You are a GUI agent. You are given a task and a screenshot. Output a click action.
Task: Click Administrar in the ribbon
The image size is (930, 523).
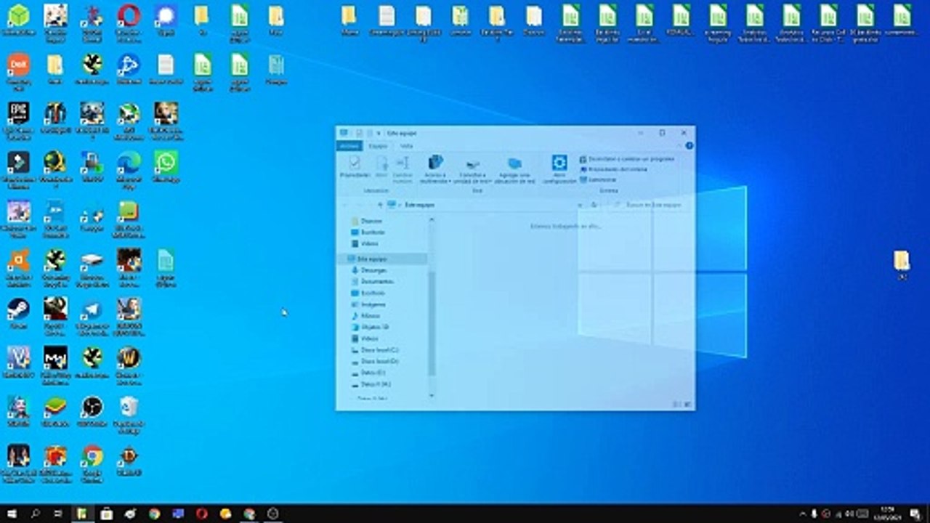click(598, 179)
